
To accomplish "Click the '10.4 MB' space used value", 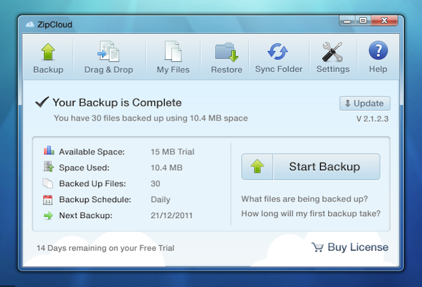I will tap(167, 168).
